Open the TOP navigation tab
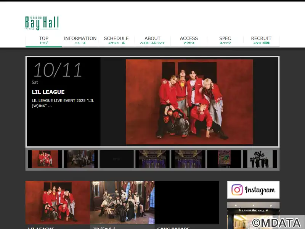305x229 pixels. 43,40
